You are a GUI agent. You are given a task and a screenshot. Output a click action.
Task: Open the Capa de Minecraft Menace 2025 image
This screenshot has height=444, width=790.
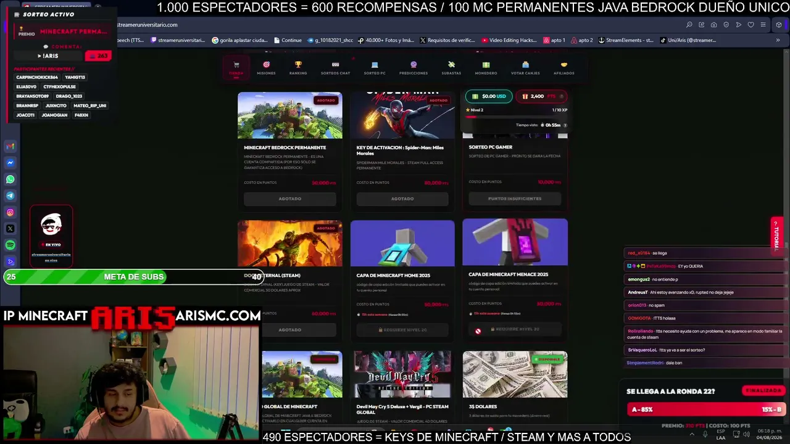515,242
